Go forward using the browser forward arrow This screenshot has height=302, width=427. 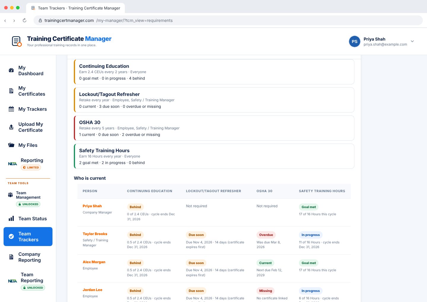pyautogui.click(x=14, y=20)
